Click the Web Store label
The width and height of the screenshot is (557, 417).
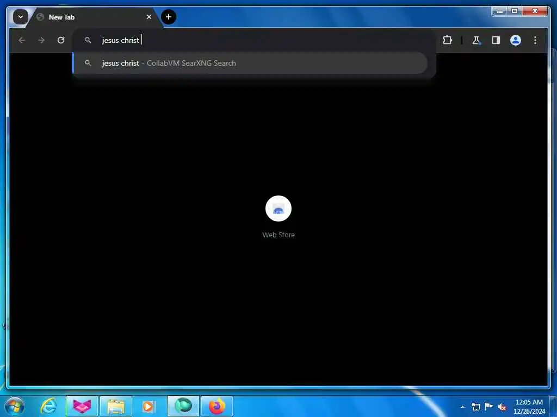(278, 235)
